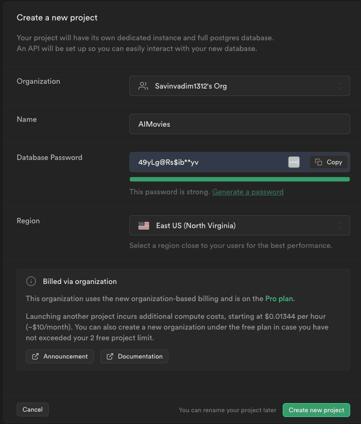Click the Create new project button
This screenshot has width=361, height=424.
pos(316,410)
